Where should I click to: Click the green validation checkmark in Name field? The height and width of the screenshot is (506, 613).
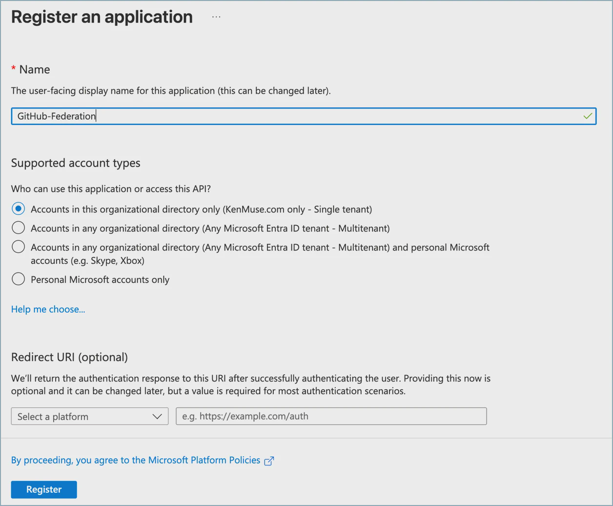(x=587, y=116)
